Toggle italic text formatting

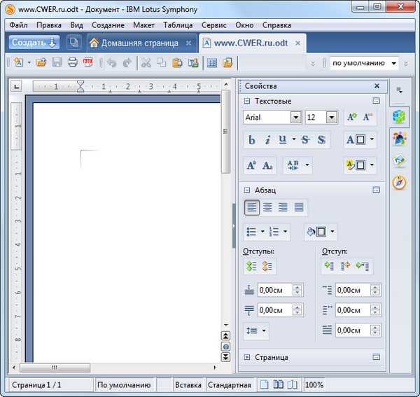tap(267, 140)
